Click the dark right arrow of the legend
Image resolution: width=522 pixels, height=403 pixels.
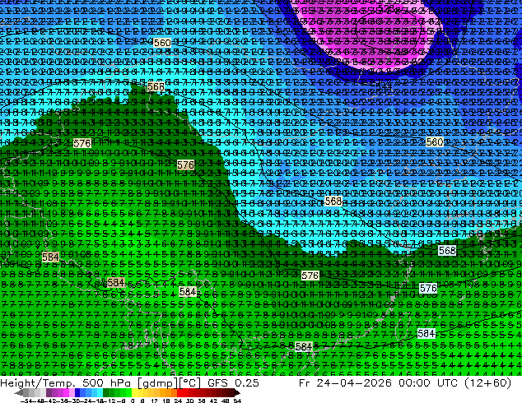coord(237,392)
